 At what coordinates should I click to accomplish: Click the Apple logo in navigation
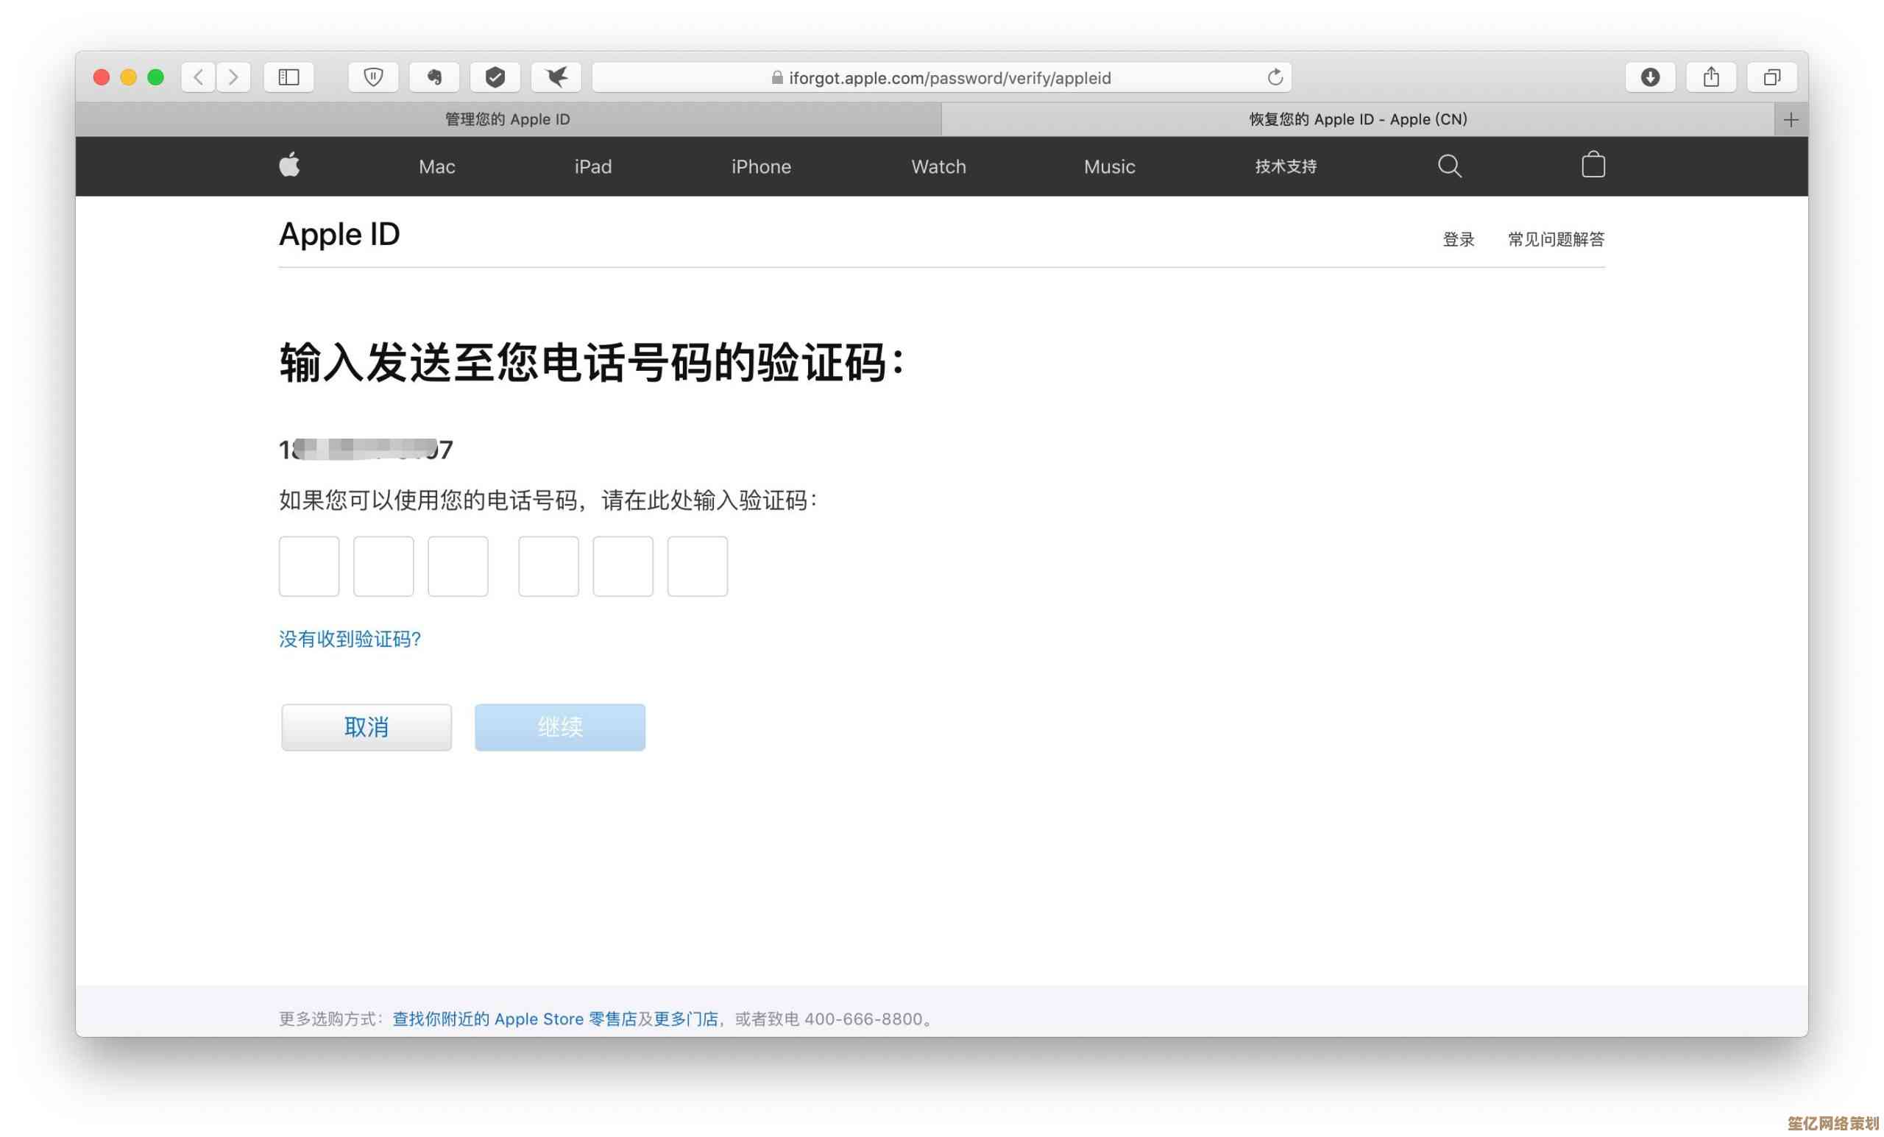290,166
